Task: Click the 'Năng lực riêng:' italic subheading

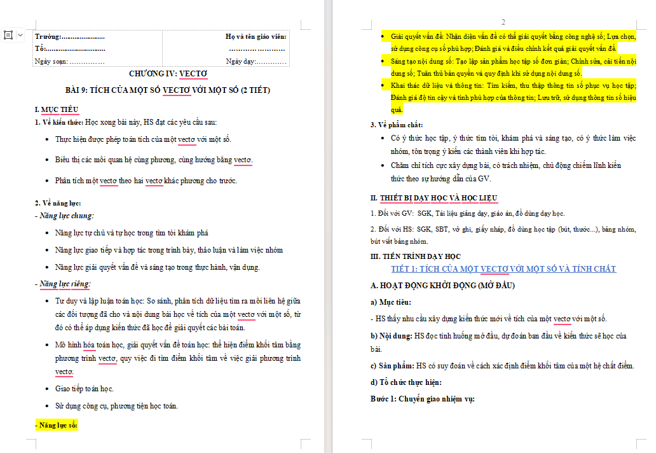Action: [x=63, y=284]
